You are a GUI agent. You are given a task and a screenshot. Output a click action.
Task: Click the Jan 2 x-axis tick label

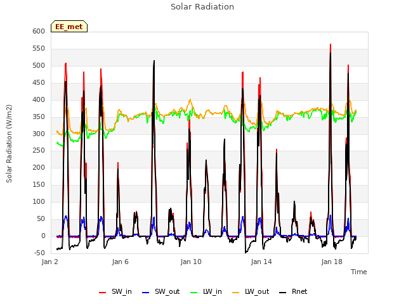49,262
